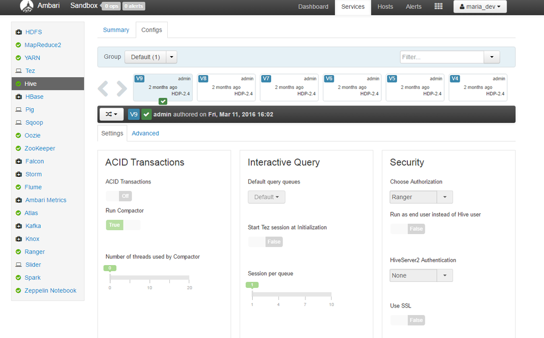
Task: Click the V8 badge on its version card
Action: tap(203, 78)
